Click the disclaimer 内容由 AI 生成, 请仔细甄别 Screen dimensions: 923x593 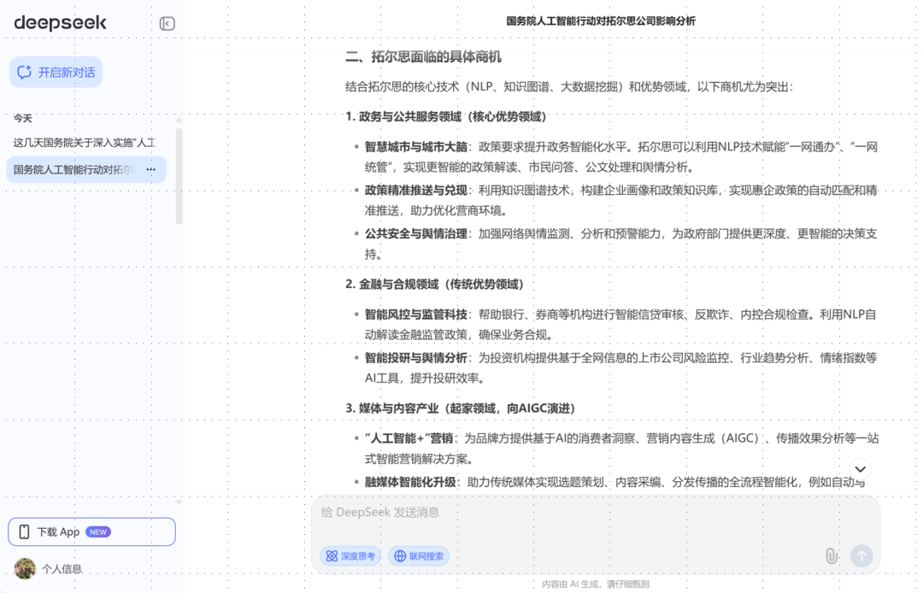595,584
